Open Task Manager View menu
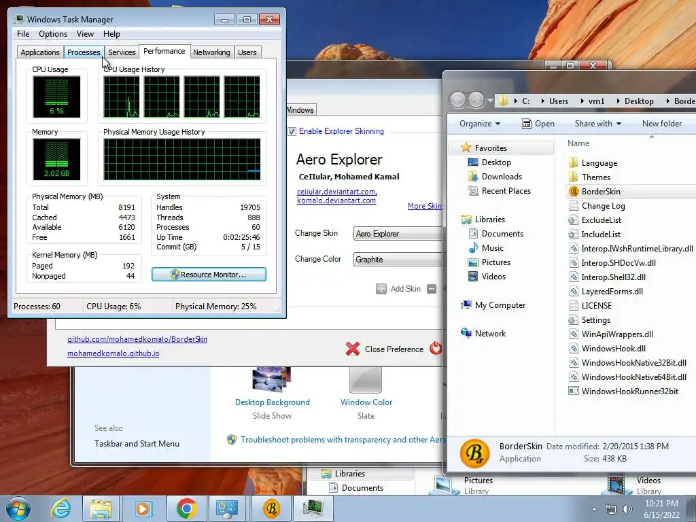This screenshot has height=522, width=696. [85, 34]
